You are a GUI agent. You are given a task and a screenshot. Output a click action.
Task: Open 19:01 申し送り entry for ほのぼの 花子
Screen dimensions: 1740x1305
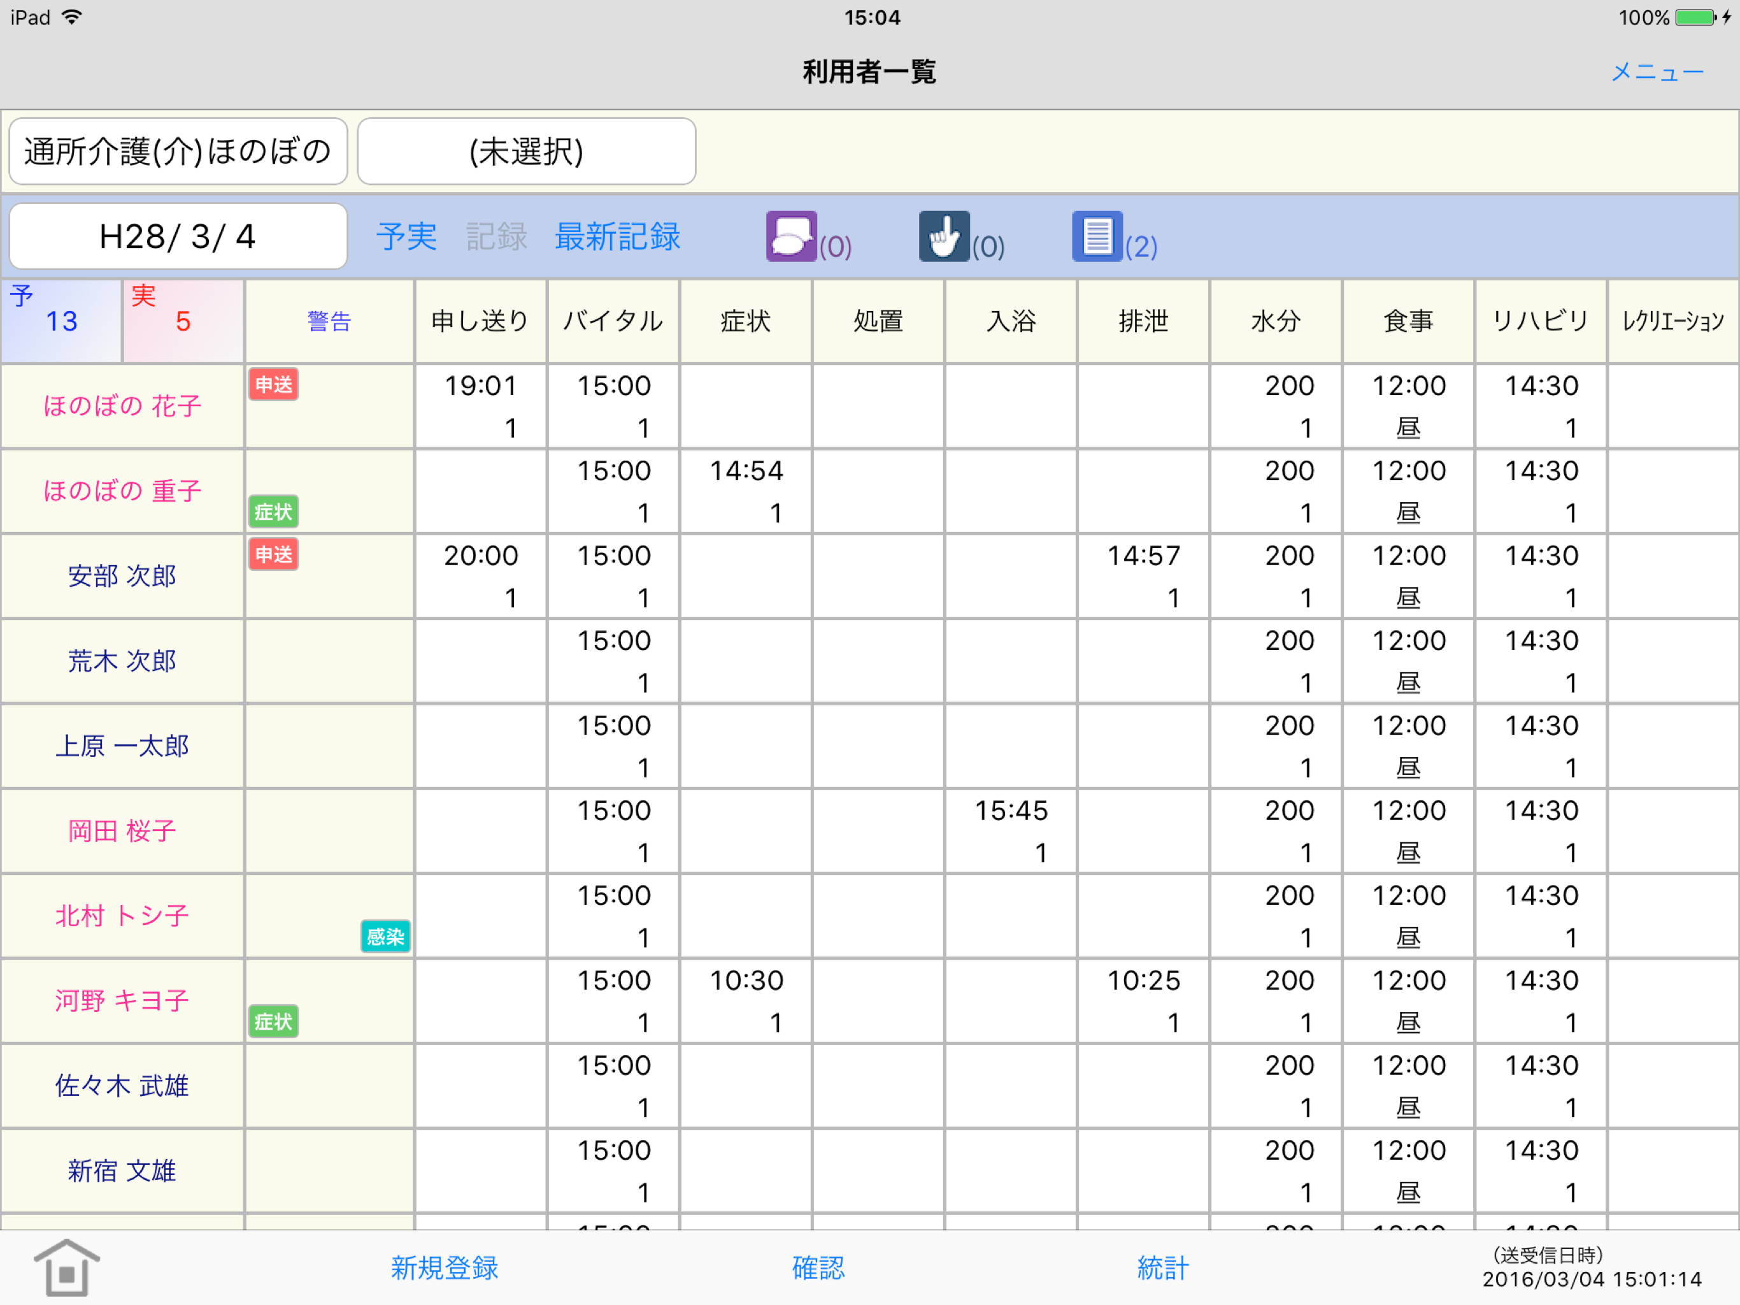click(x=481, y=406)
